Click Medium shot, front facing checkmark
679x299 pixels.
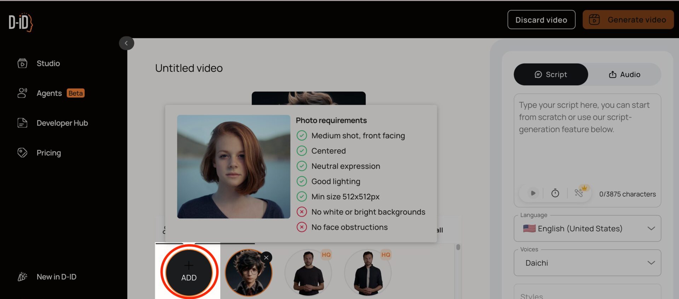click(x=302, y=136)
